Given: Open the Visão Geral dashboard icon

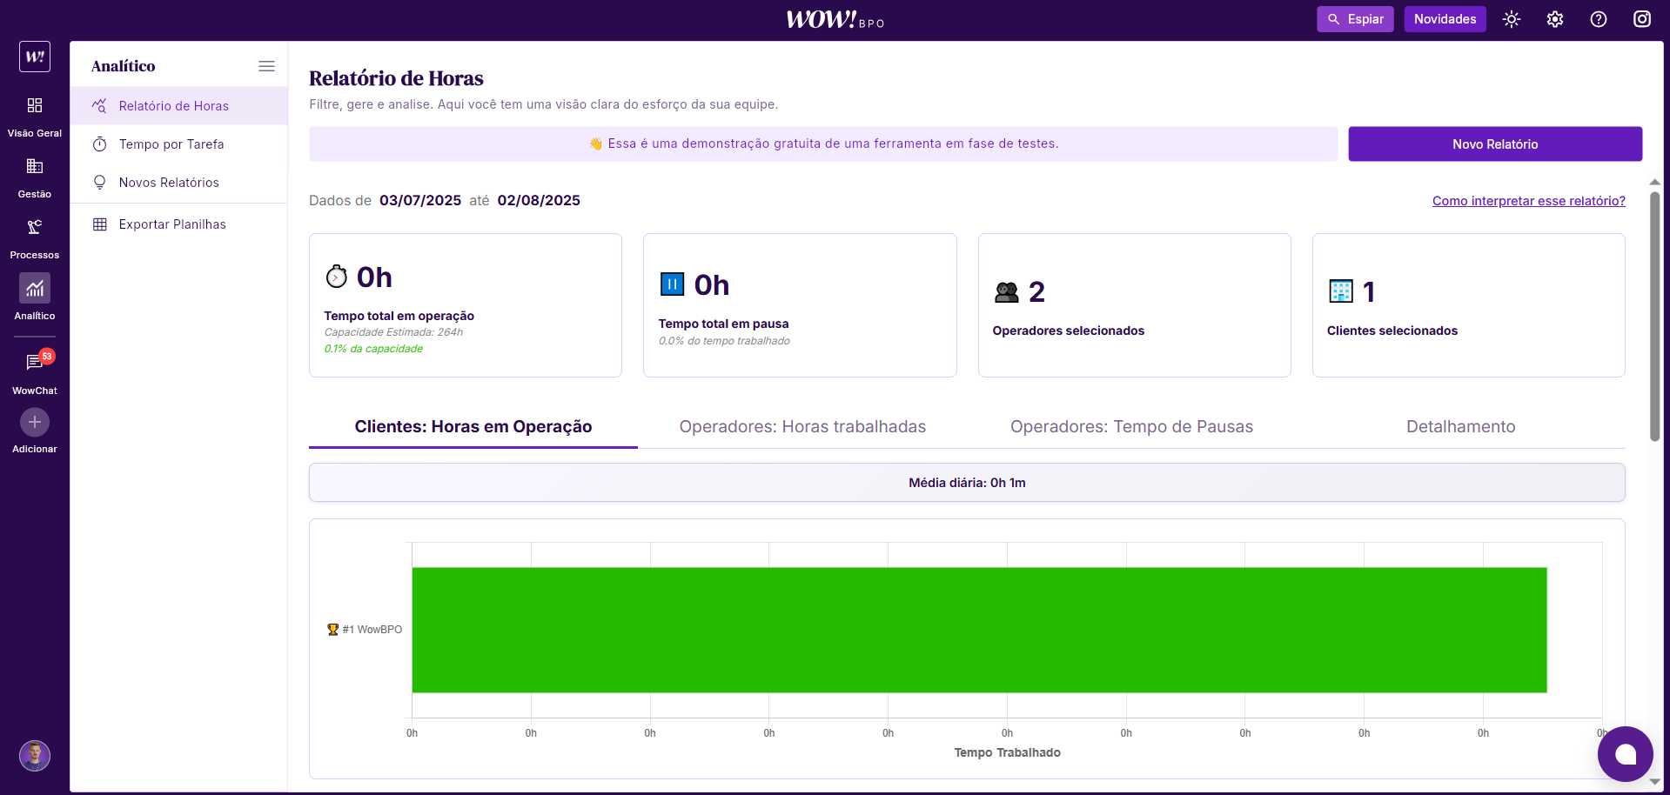Looking at the screenshot, I should [x=35, y=106].
